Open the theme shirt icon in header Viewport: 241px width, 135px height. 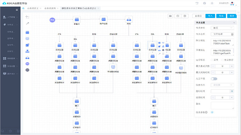[197, 3]
